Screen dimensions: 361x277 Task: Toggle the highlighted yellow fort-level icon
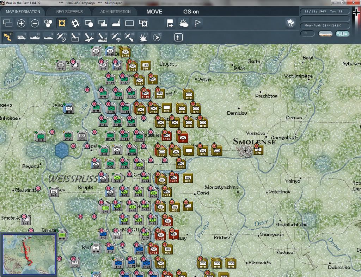62,23
